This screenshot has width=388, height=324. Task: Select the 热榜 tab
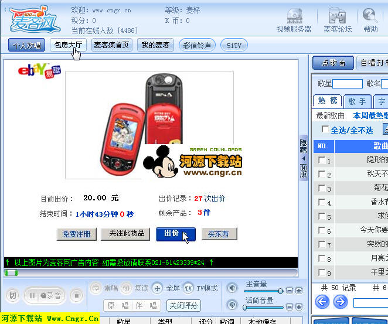click(328, 100)
